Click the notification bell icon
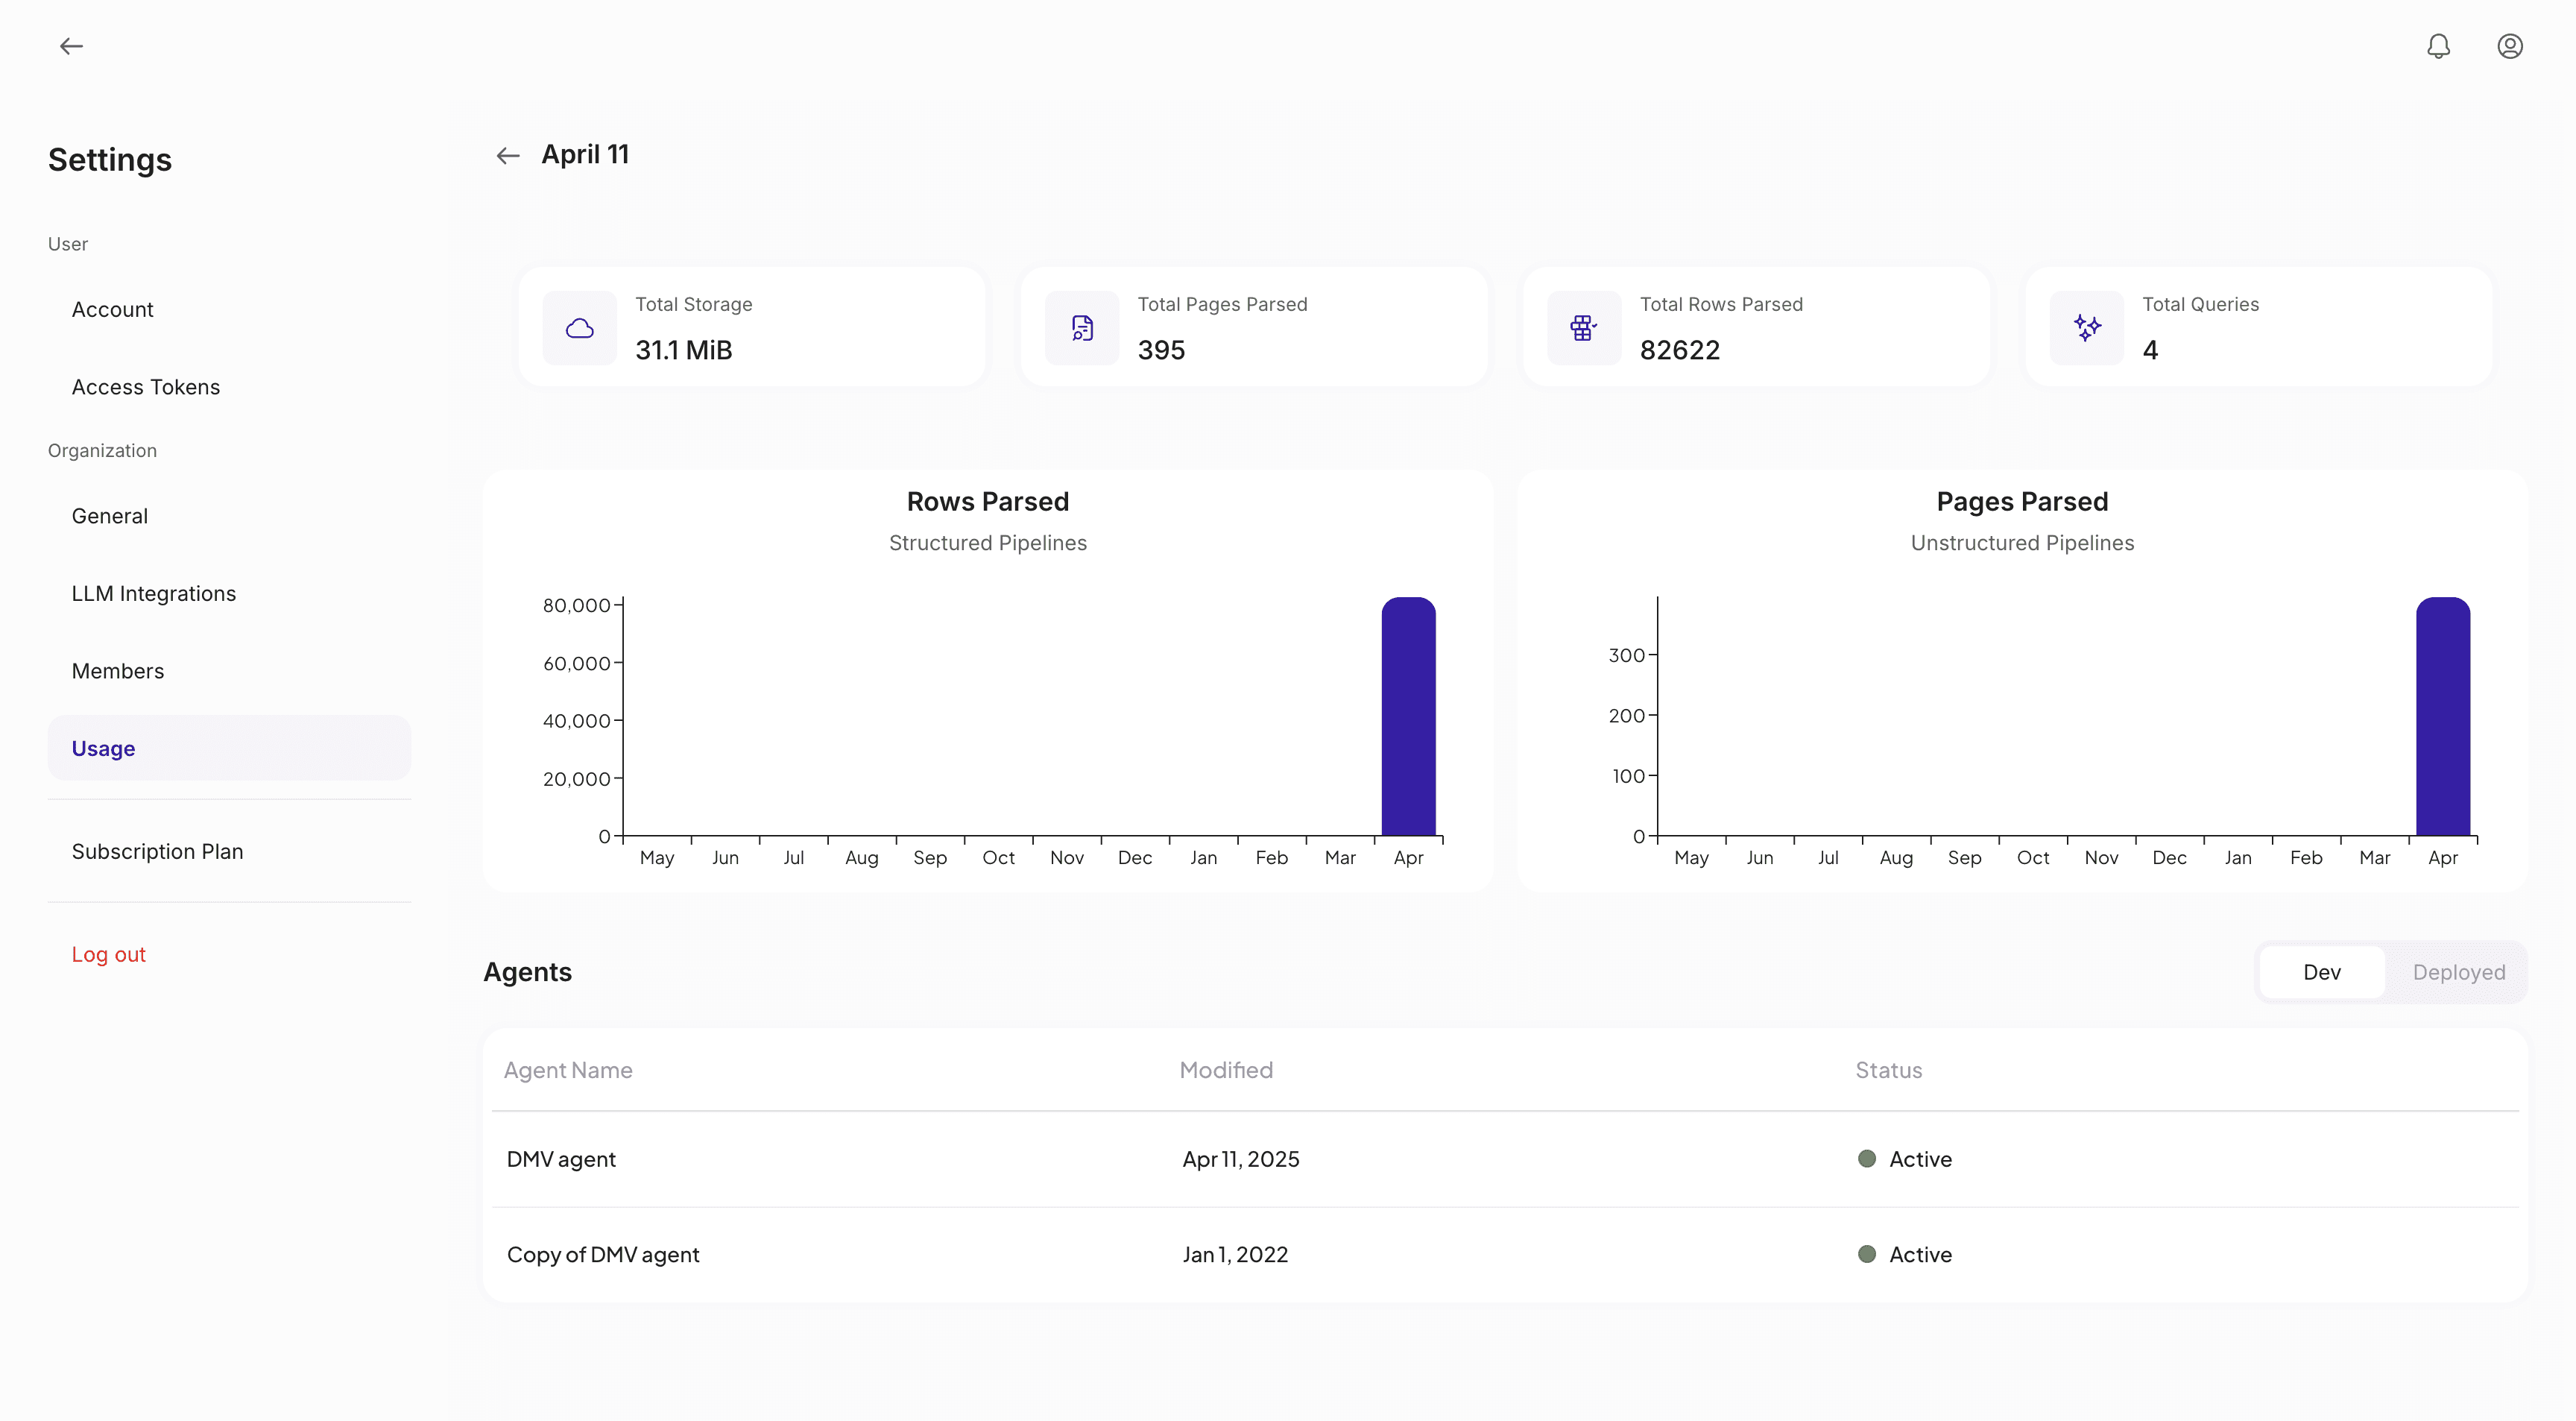 pos(2439,46)
